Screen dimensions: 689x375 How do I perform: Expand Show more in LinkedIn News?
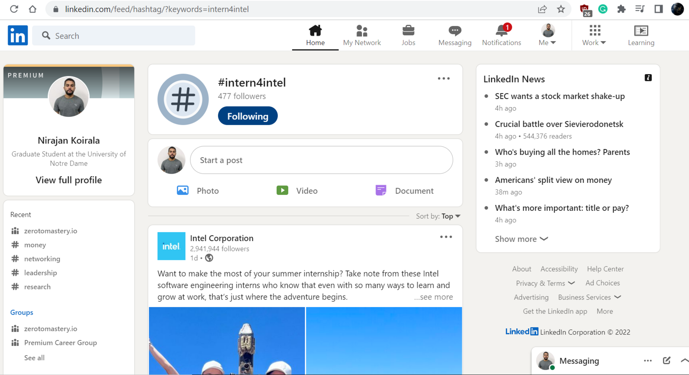coord(521,239)
